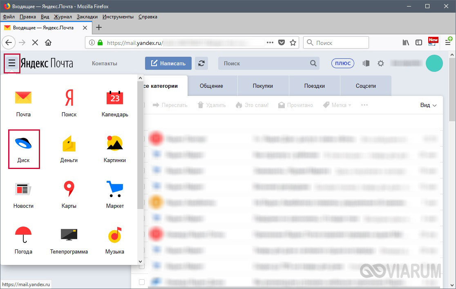Open the Яндекс services hamburger menu
This screenshot has height=289, width=456.
click(x=12, y=63)
